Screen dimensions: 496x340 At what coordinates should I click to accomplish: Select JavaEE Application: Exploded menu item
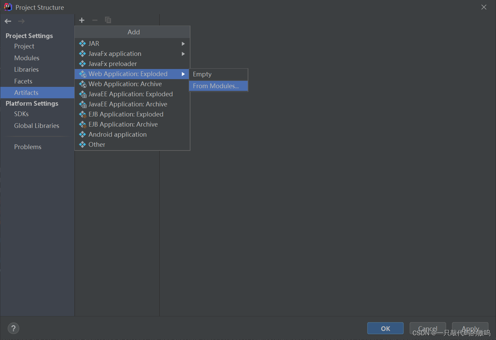(x=132, y=94)
